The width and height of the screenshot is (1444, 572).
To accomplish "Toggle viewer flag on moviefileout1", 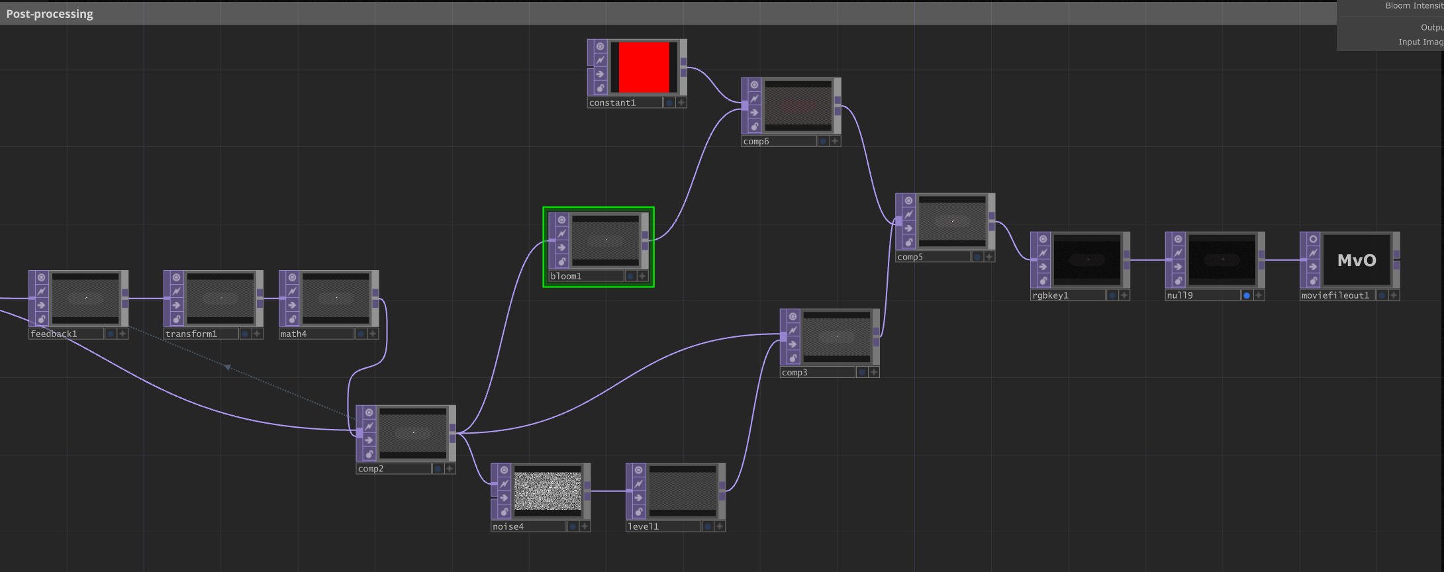I will 1313,239.
